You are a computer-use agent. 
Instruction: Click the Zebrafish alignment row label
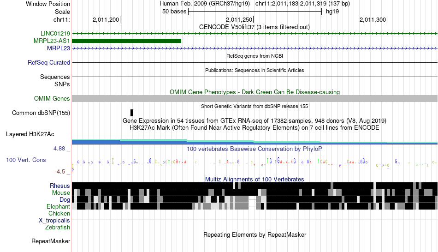tap(58, 227)
